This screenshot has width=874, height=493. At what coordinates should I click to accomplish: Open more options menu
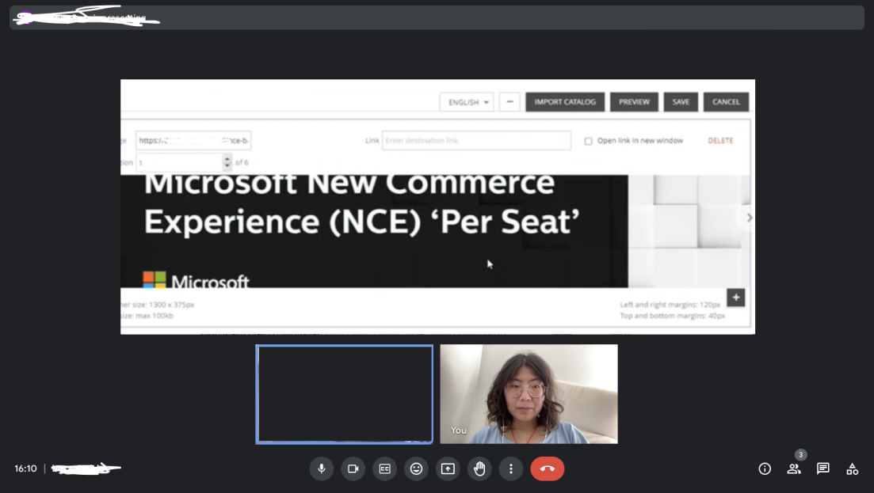pos(510,468)
